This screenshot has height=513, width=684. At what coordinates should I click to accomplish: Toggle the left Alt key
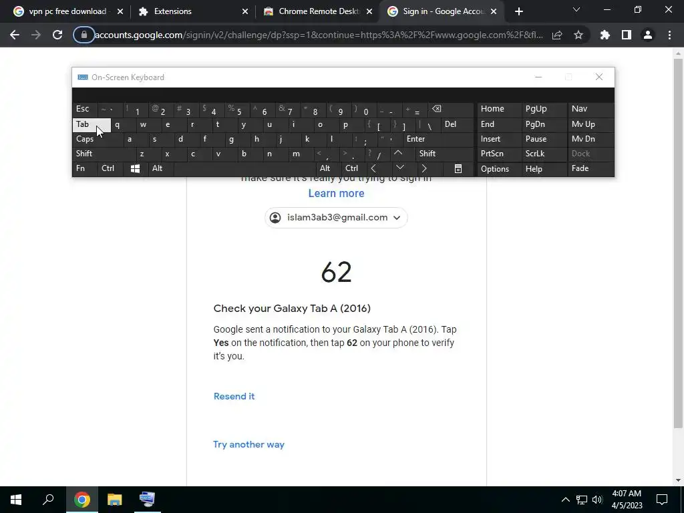[x=160, y=169]
